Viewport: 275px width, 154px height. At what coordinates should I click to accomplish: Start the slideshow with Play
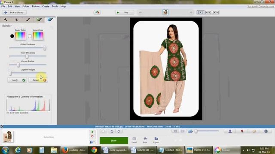pyautogui.click(x=125, y=12)
